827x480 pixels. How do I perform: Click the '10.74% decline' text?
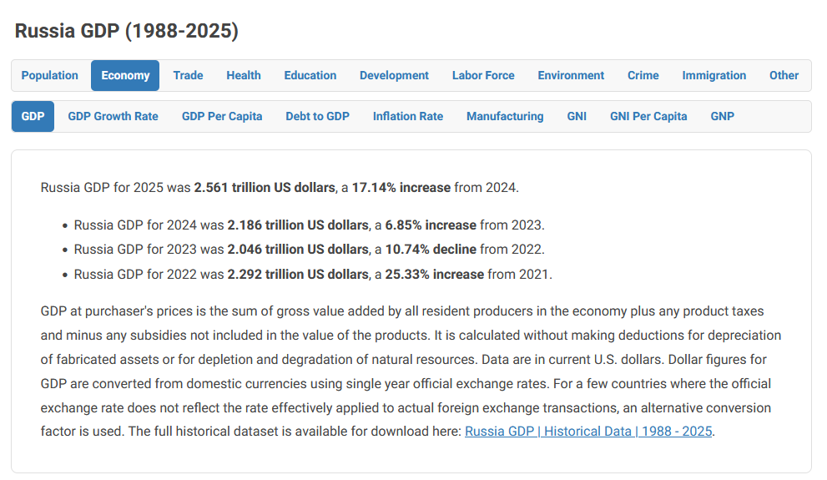[431, 250]
